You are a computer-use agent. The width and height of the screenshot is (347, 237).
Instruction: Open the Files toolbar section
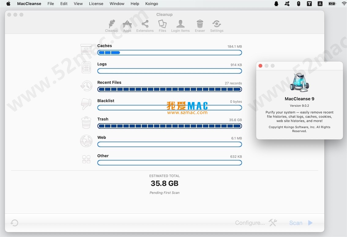pos(162,26)
